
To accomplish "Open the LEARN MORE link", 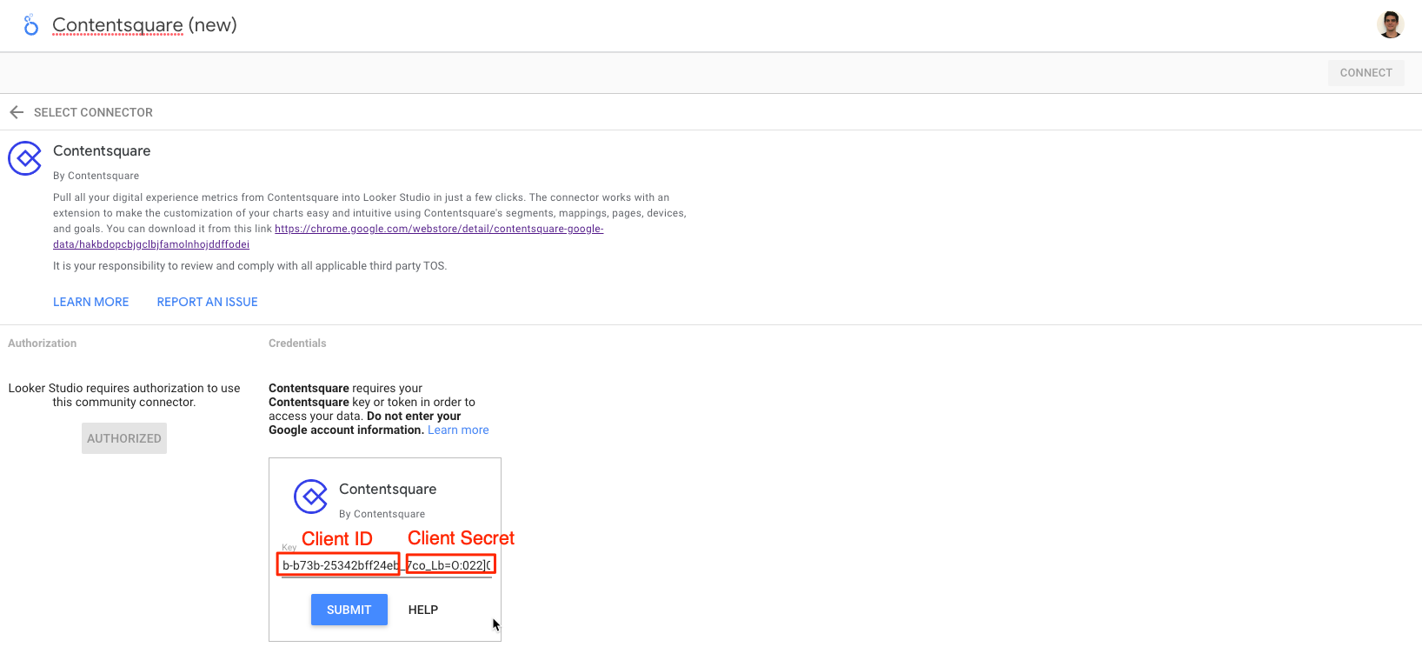I will click(91, 302).
